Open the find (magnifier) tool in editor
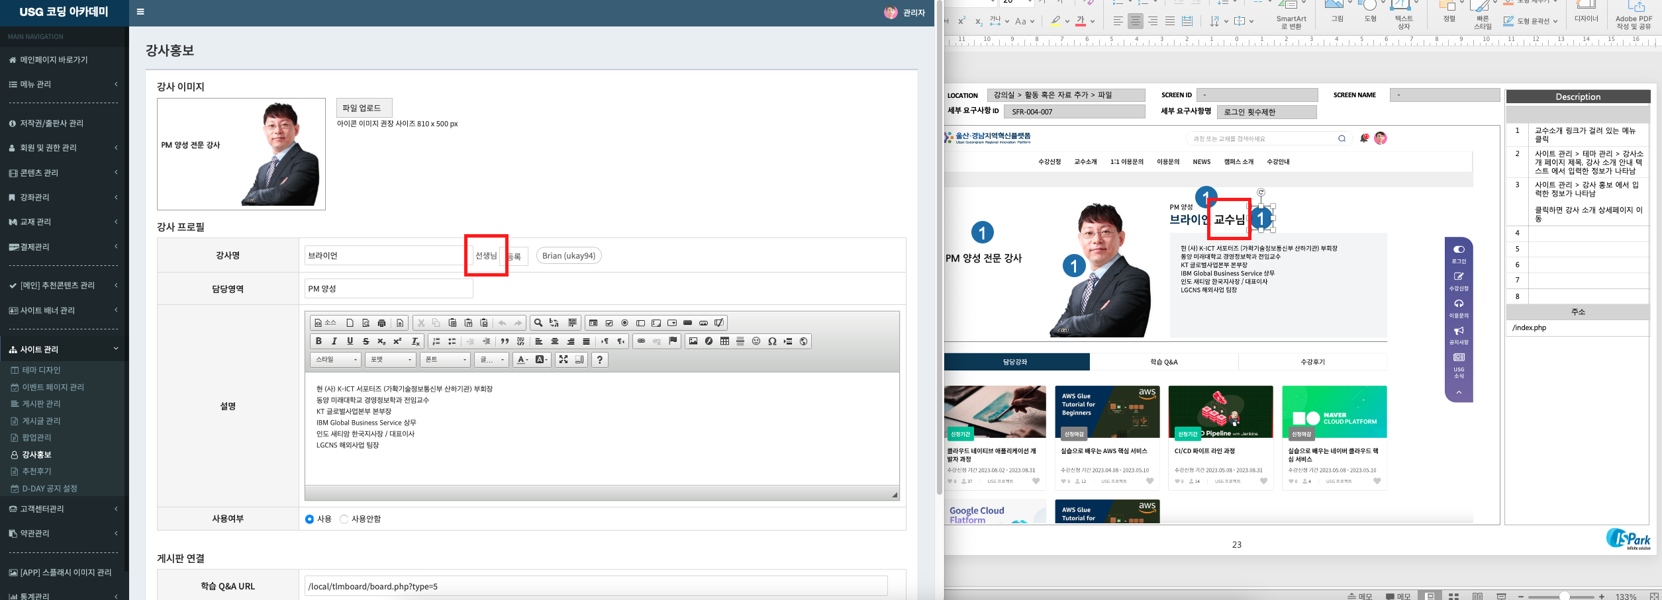This screenshot has width=1662, height=600. (x=538, y=323)
